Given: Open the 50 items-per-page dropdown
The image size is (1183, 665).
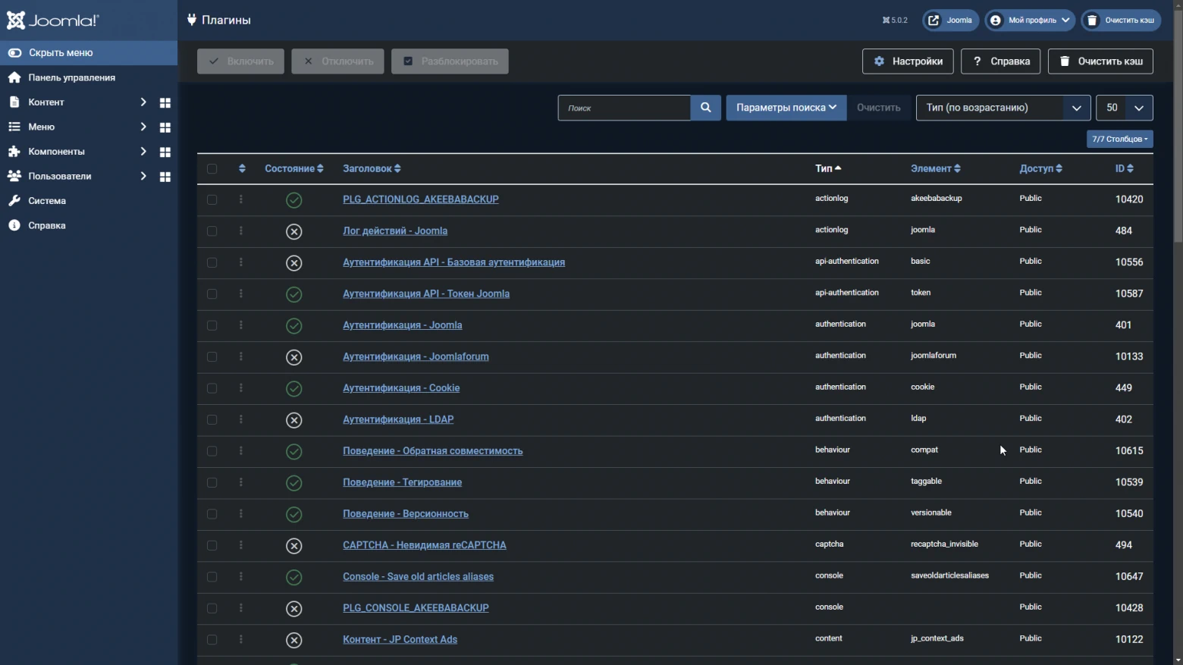Looking at the screenshot, I should 1125,108.
